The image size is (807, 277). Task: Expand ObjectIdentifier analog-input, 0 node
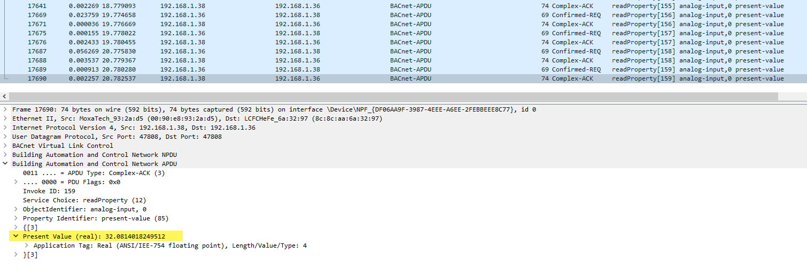point(16,209)
